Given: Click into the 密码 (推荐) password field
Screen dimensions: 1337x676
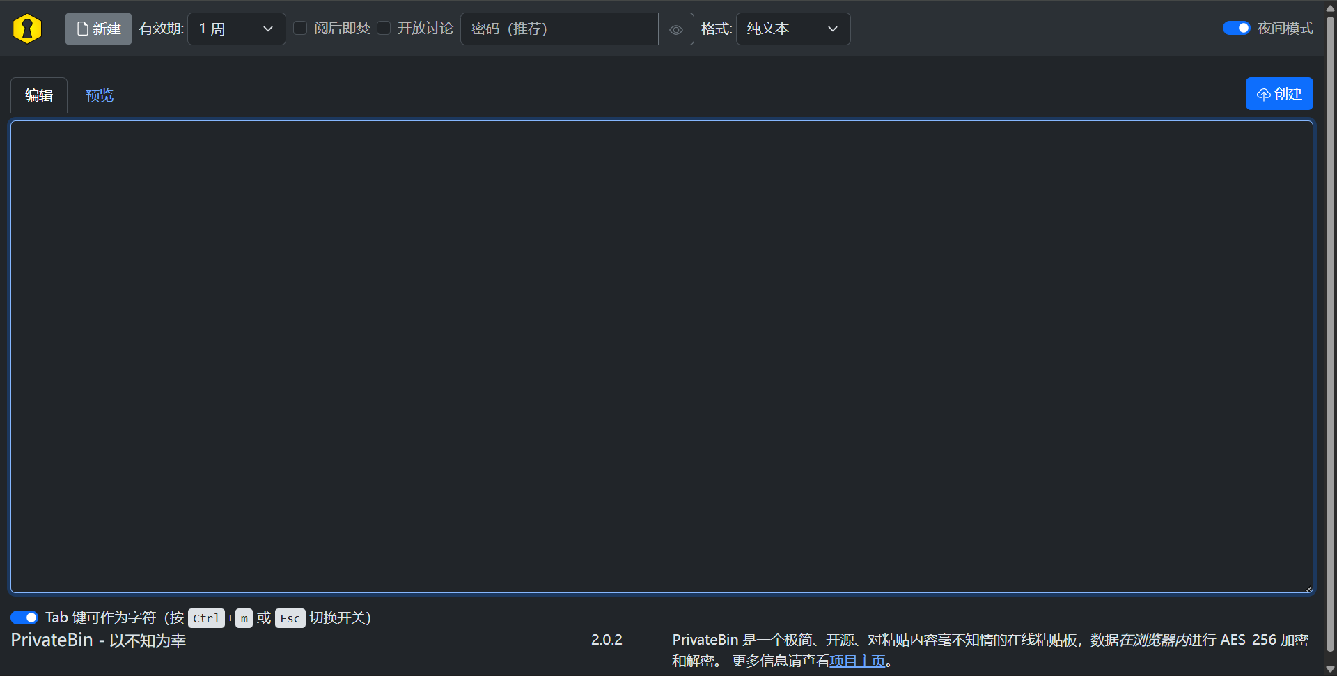Looking at the screenshot, I should [x=559, y=29].
